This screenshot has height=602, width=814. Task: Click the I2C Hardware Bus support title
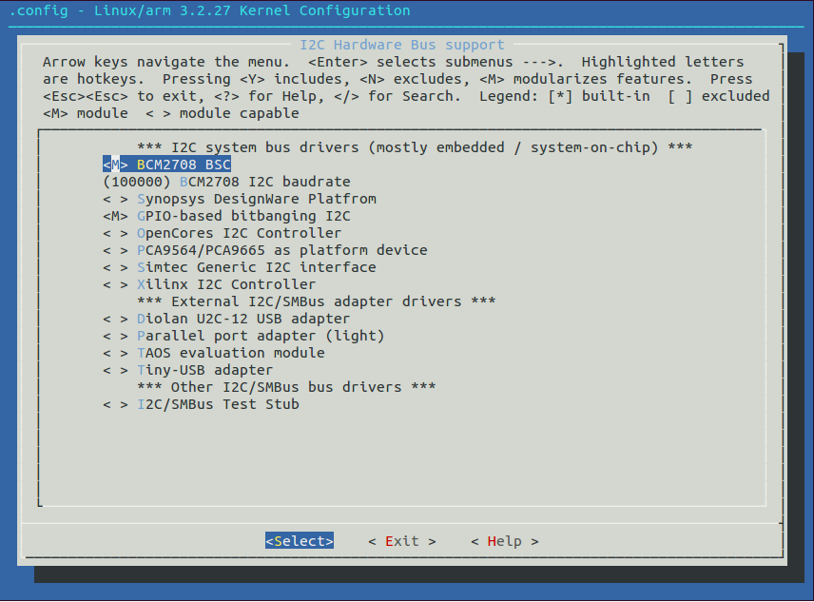[x=402, y=45]
